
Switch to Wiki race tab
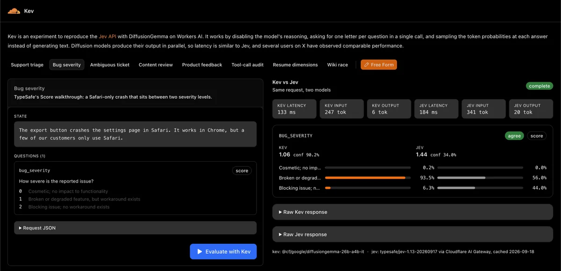pyautogui.click(x=338, y=65)
